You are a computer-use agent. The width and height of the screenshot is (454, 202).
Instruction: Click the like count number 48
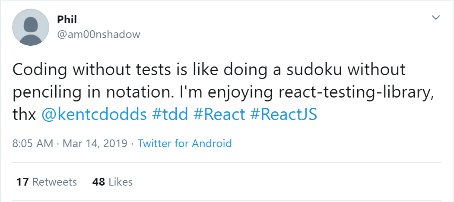pyautogui.click(x=98, y=182)
